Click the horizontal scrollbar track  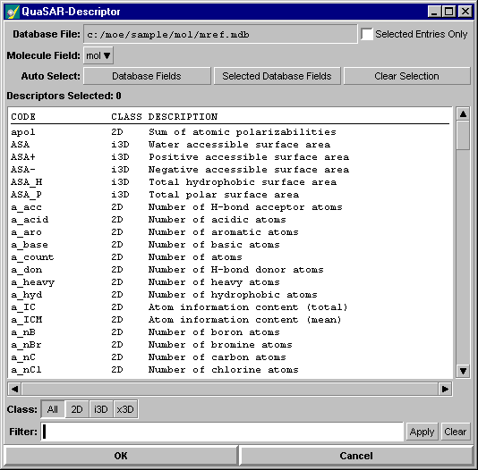tap(230, 389)
